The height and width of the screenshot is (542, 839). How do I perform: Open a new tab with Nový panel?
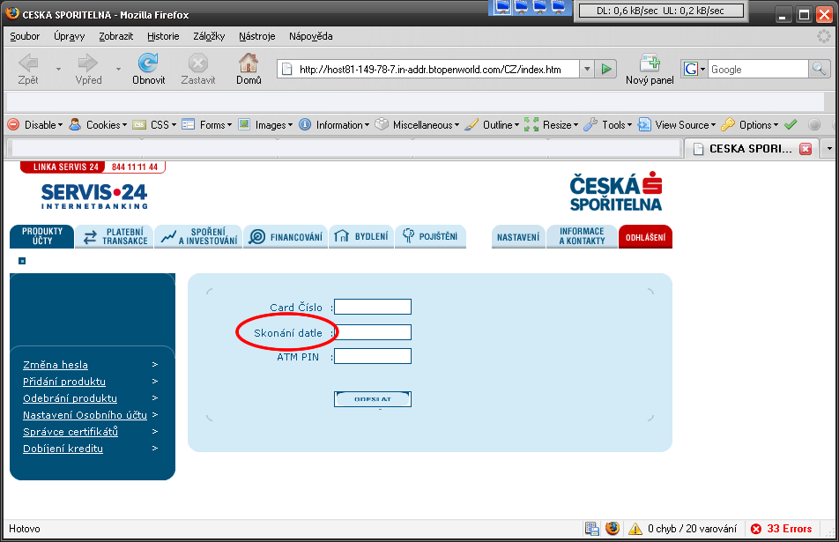pyautogui.click(x=650, y=70)
